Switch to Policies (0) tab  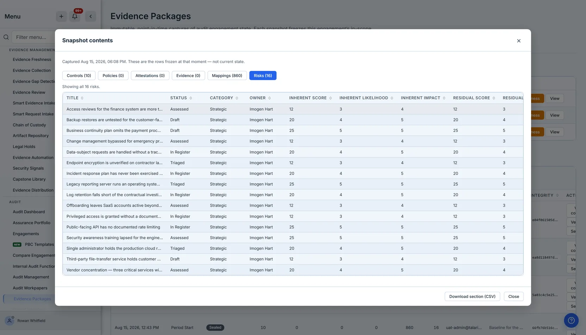[x=113, y=76]
